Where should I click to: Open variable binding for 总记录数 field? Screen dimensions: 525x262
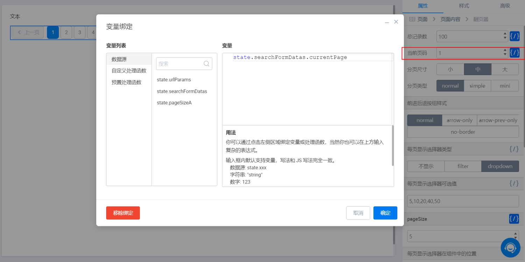514,36
